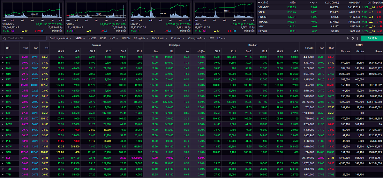Expand the Chứng quyền dropdown
The image size is (383, 178).
tap(197, 38)
